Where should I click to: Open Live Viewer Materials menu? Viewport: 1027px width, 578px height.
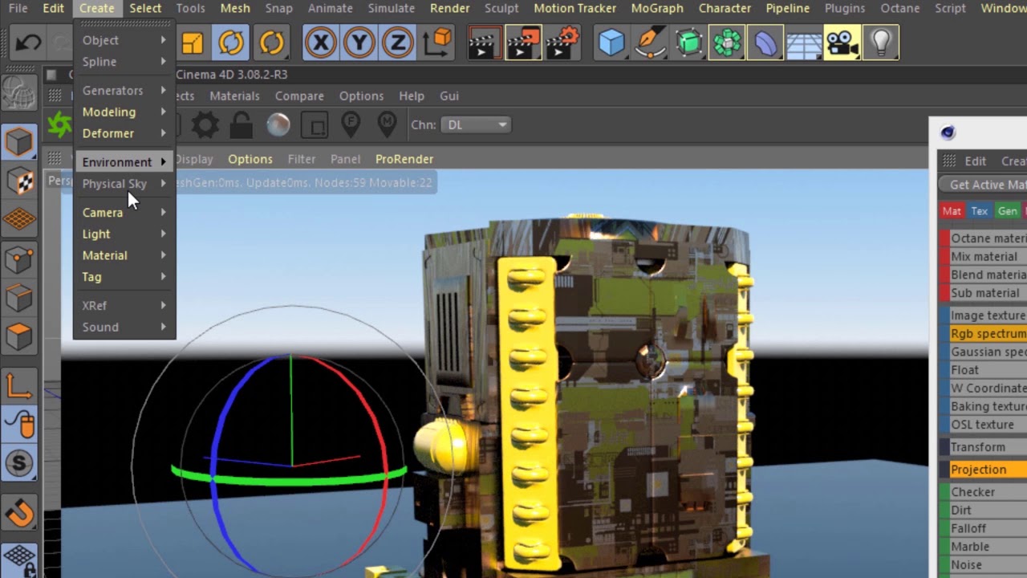point(234,96)
